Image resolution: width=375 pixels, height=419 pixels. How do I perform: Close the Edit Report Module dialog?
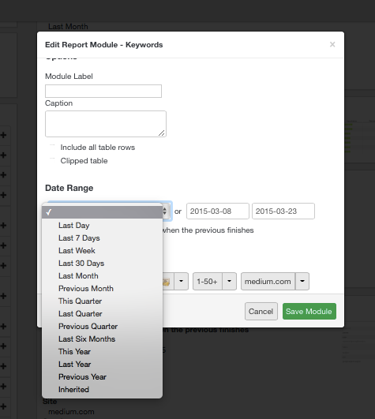point(332,44)
